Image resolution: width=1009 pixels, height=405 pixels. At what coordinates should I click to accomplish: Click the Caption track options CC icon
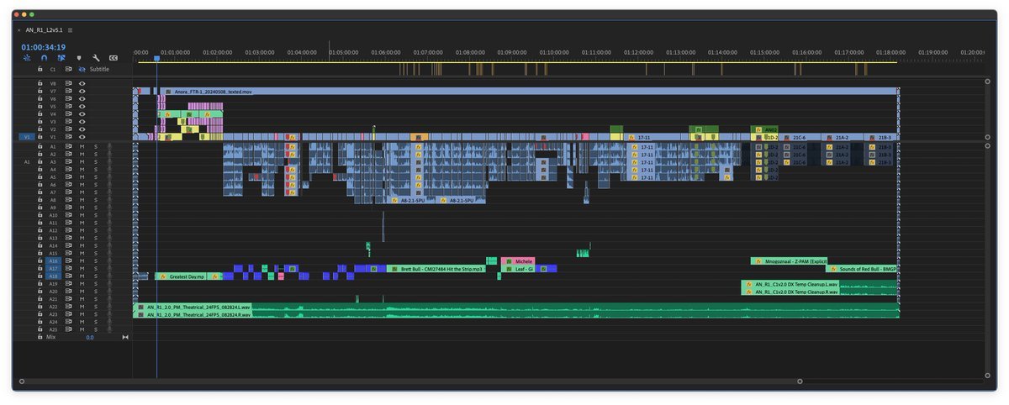(114, 58)
